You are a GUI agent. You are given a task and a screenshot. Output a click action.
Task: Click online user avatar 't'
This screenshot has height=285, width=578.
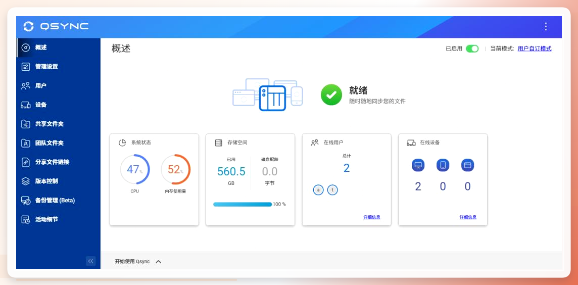(332, 190)
